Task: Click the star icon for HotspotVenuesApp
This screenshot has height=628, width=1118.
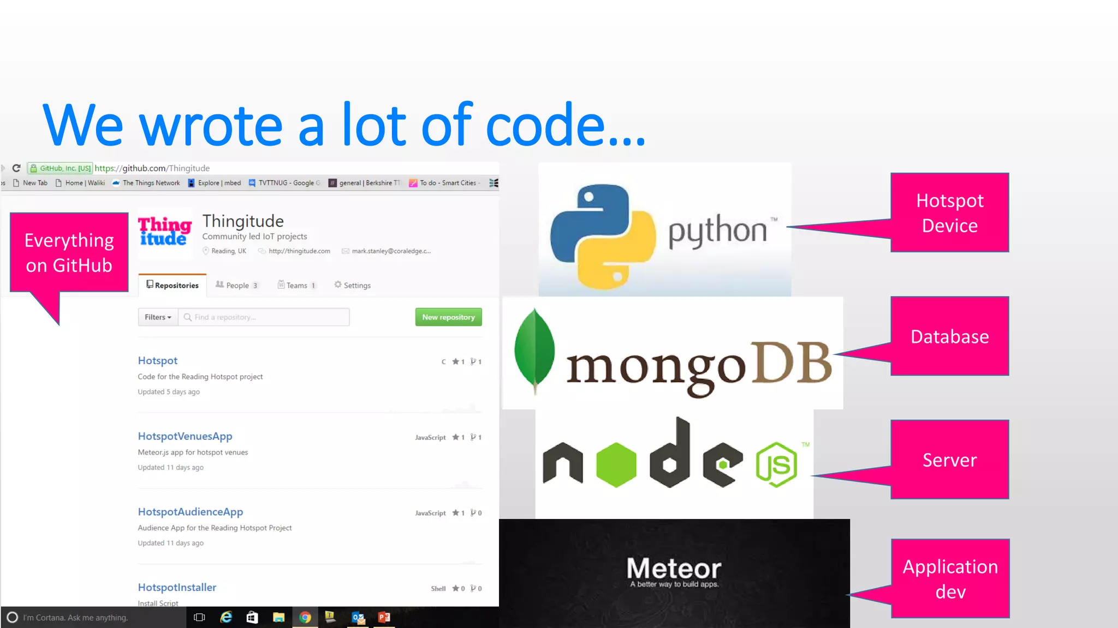Action: pyautogui.click(x=455, y=437)
